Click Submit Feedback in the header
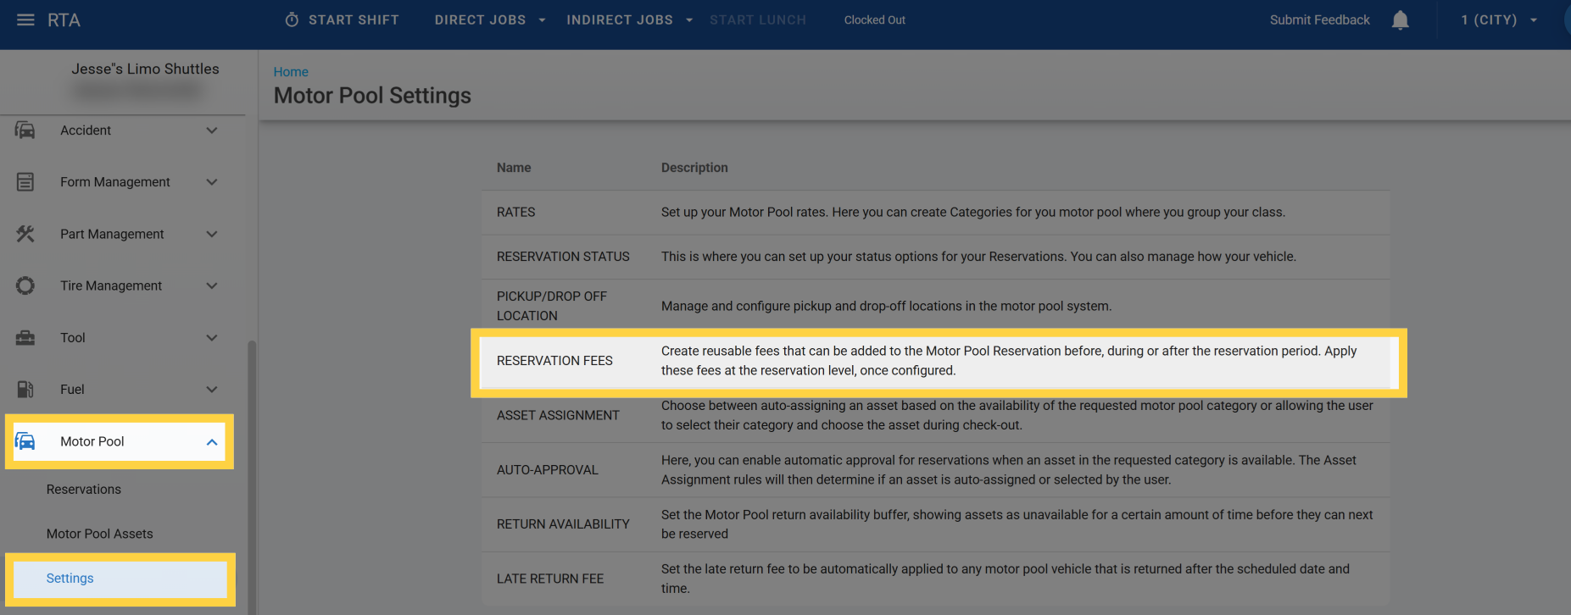1571x615 pixels. 1319,20
